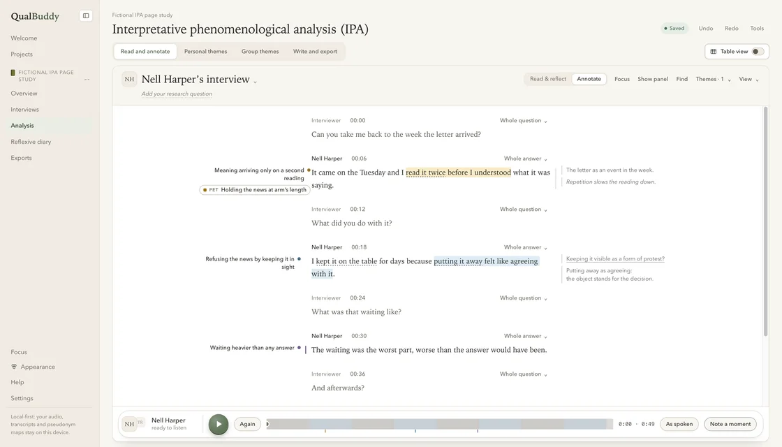The height and width of the screenshot is (447, 782).
Task: Click the 00:06 timestamp for Nell Harper
Action: 359,159
